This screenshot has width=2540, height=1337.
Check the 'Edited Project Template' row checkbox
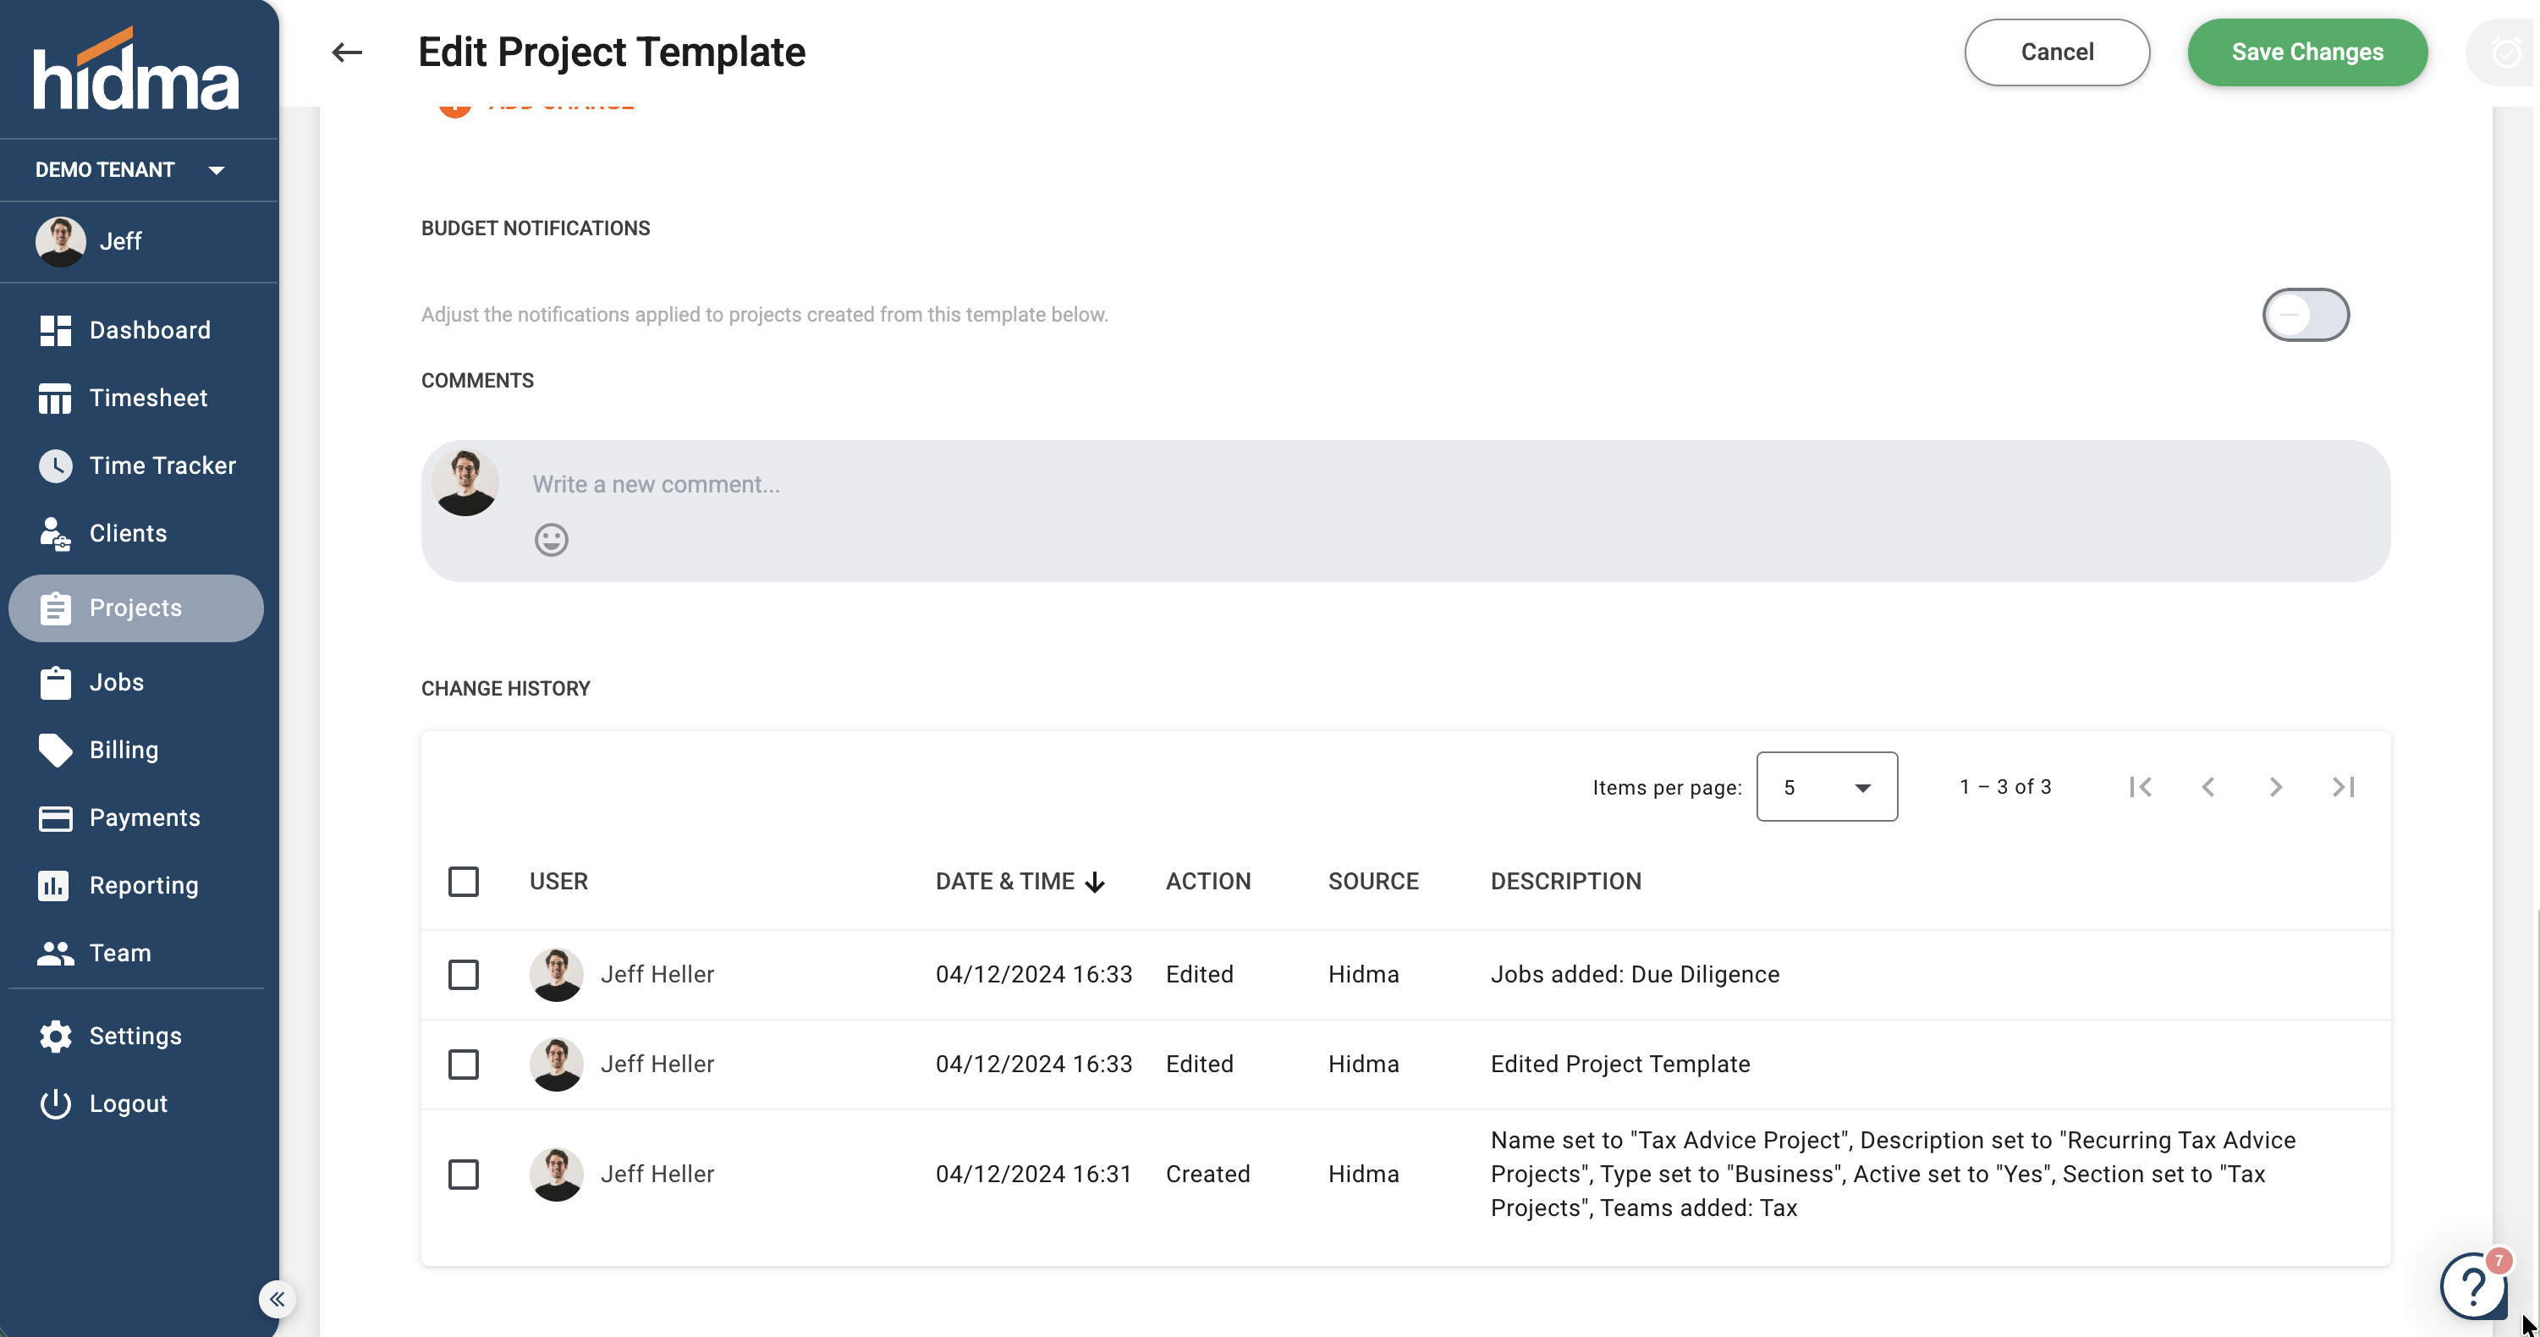[x=464, y=1065]
